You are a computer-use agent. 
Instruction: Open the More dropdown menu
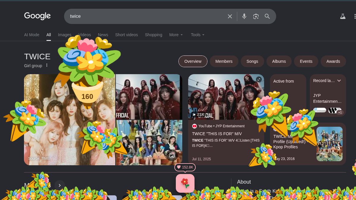(x=176, y=35)
